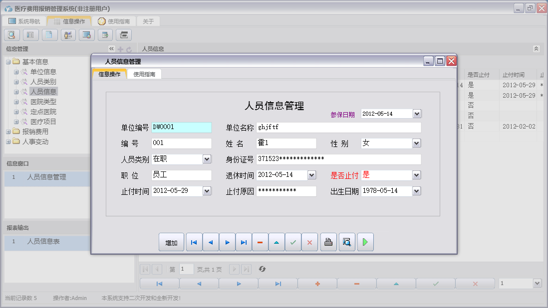Image resolution: width=548 pixels, height=308 pixels.
Task: Open the list view icon on the toolbar
Action: pos(30,35)
